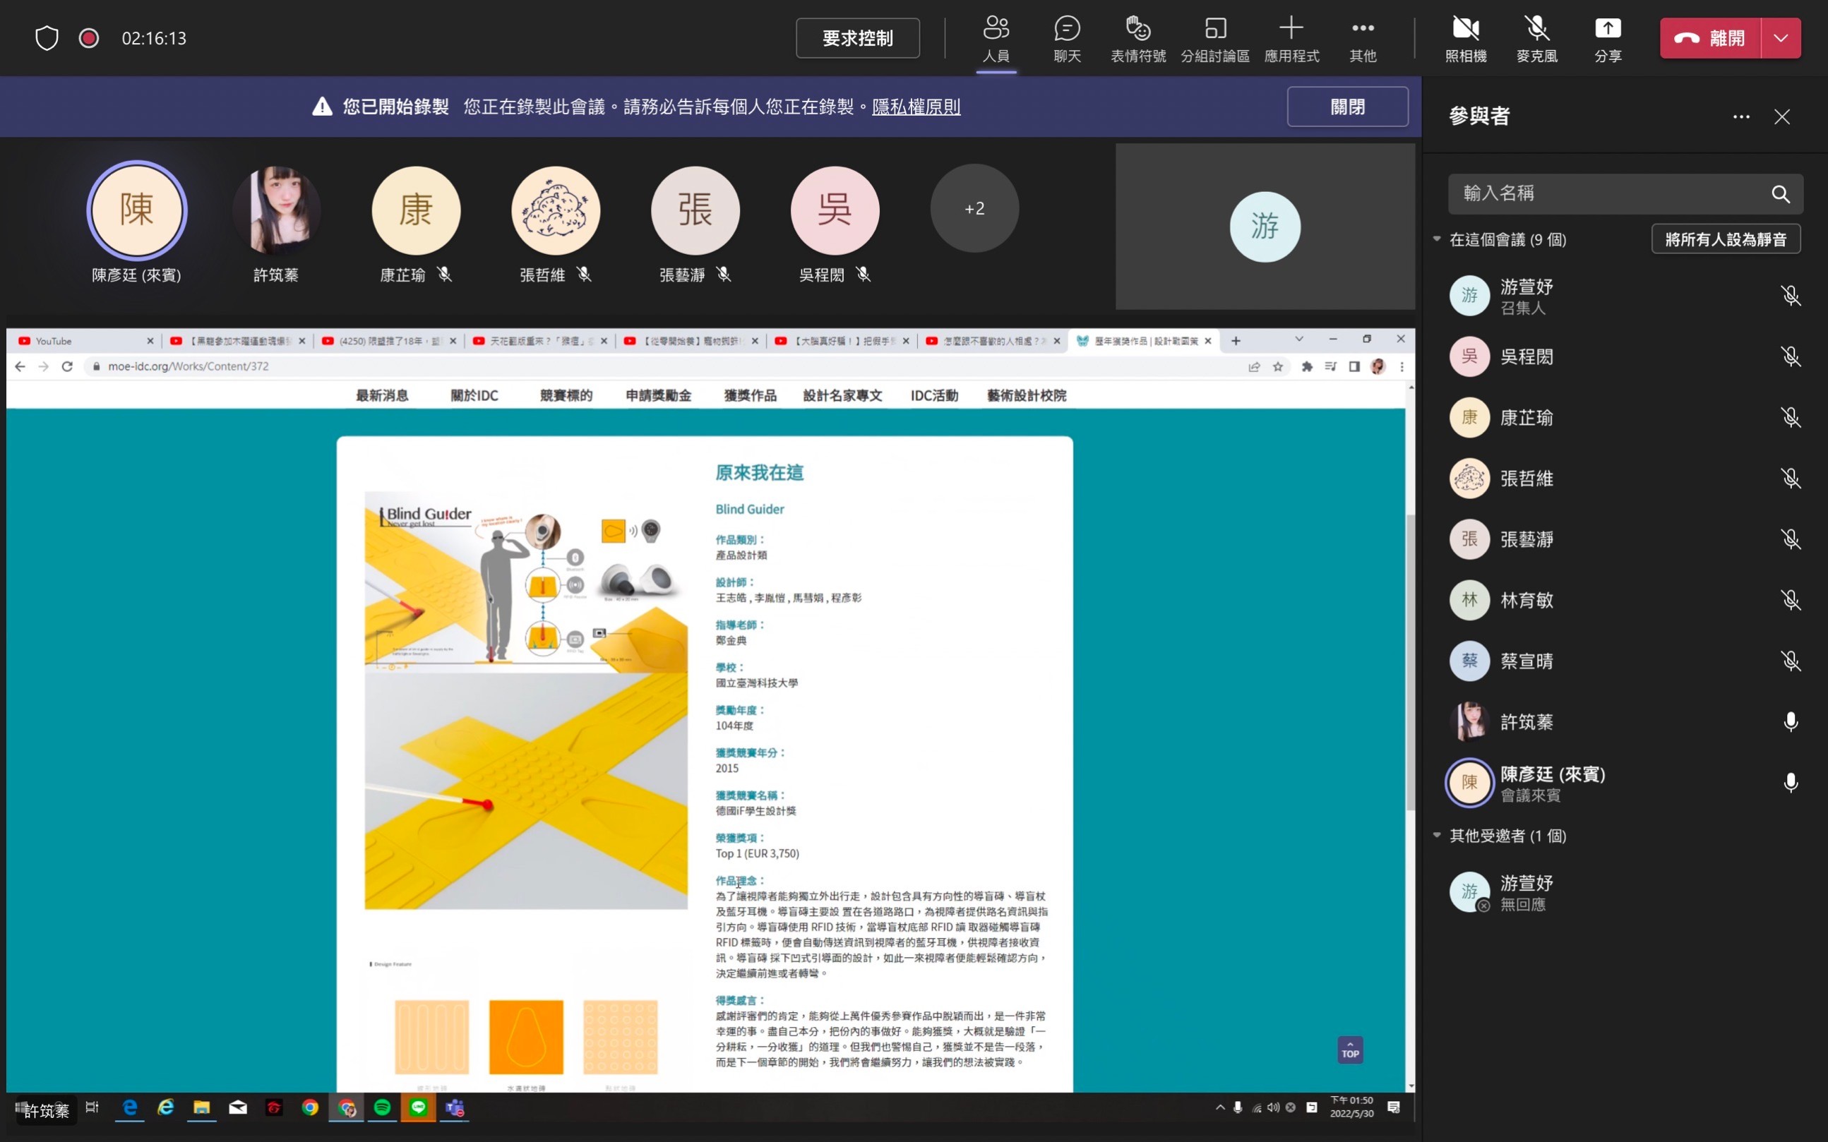Mute 陳彥廷 (來賓) via microphone icon
This screenshot has width=1828, height=1142.
[1791, 783]
